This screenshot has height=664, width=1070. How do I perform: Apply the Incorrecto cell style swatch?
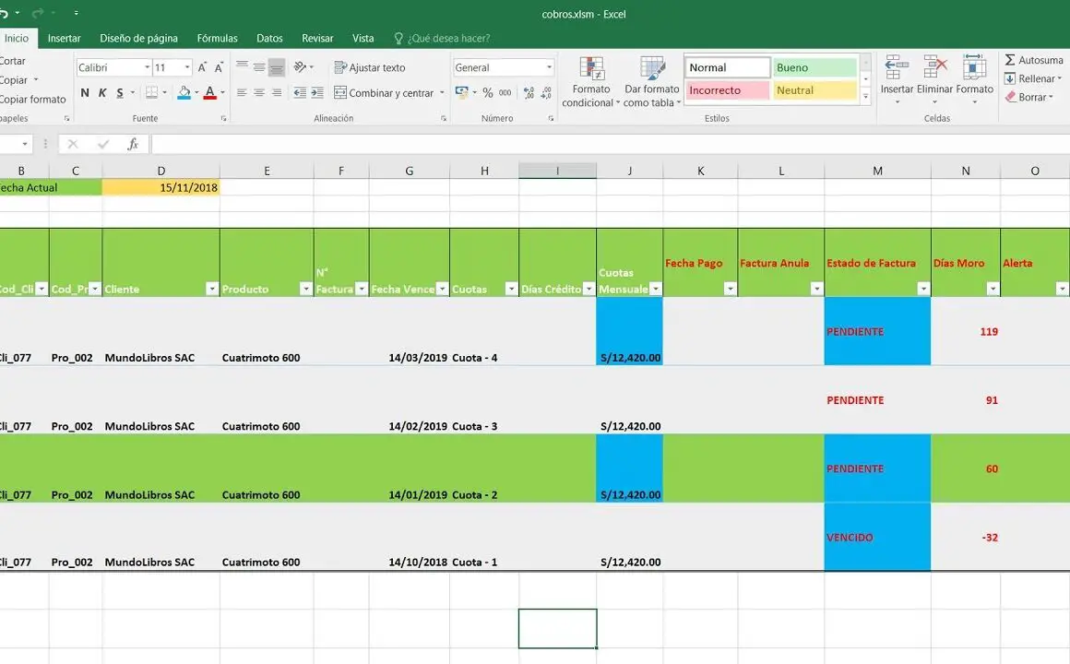click(727, 90)
